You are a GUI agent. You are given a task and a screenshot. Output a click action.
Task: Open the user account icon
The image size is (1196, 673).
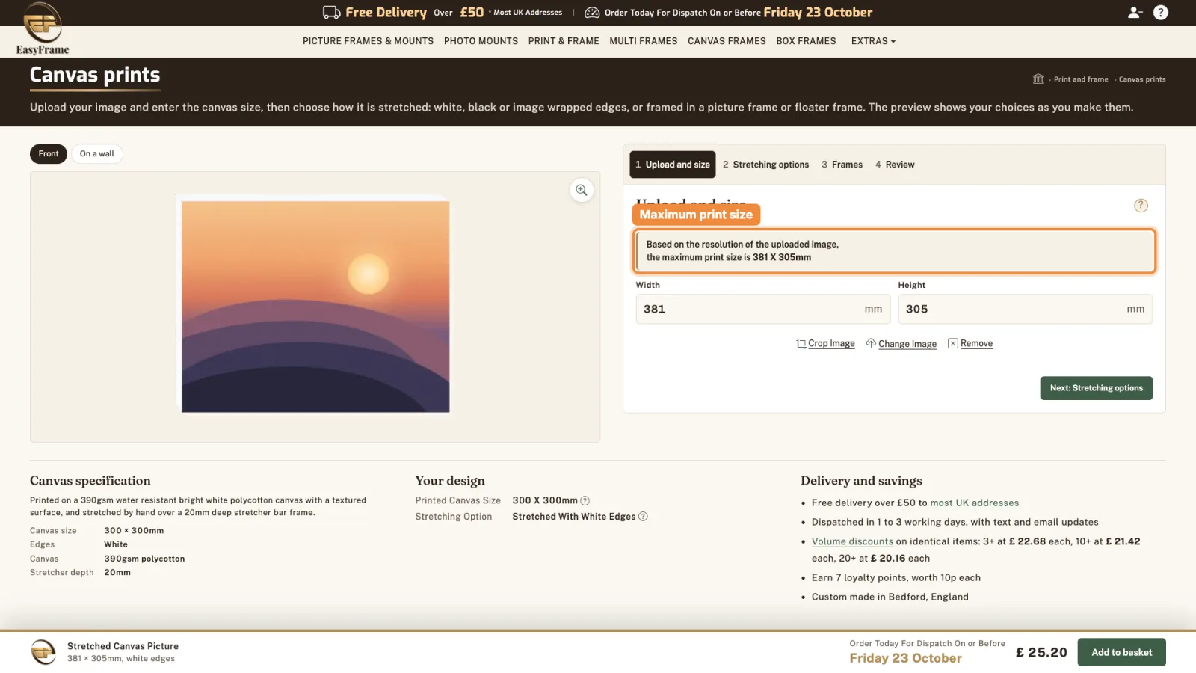[x=1135, y=13]
